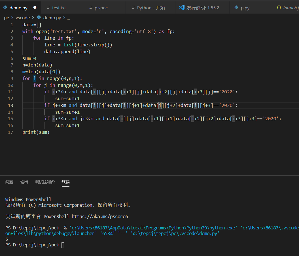The width and height of the screenshot is (299, 256).
Task: Click line number 9 in the gutter
Action: coord(12,78)
